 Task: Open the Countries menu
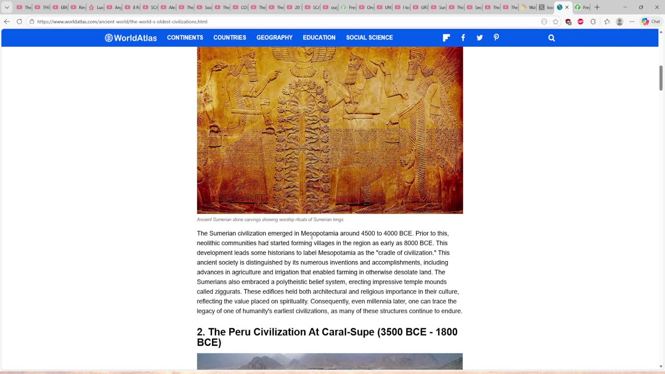(230, 37)
